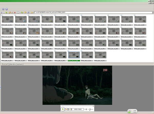
Task: Expand the view mode dropdown arrow
Action: tap(20, 13)
